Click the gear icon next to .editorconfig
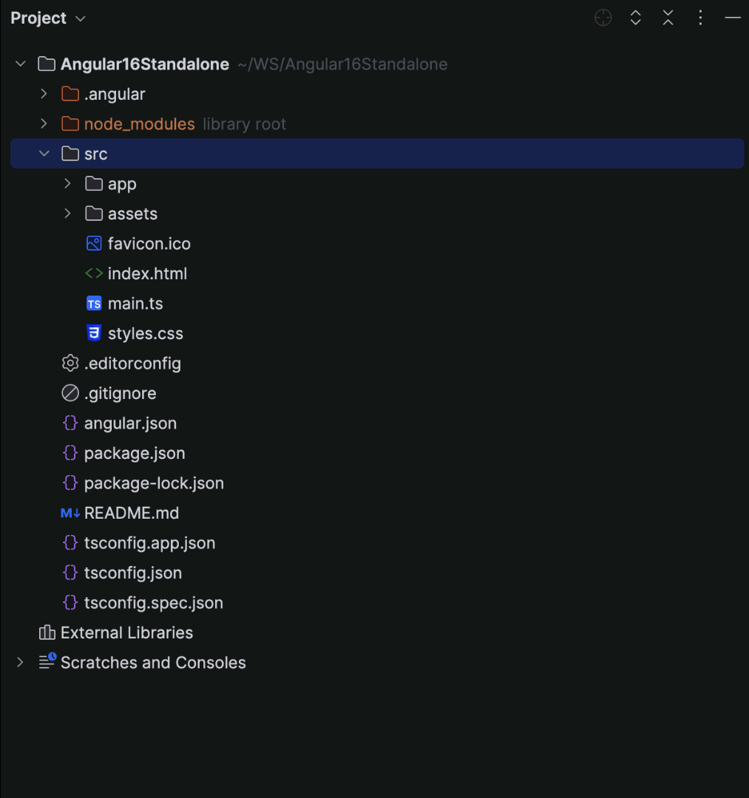Screen dimensions: 749x798 click(x=70, y=363)
